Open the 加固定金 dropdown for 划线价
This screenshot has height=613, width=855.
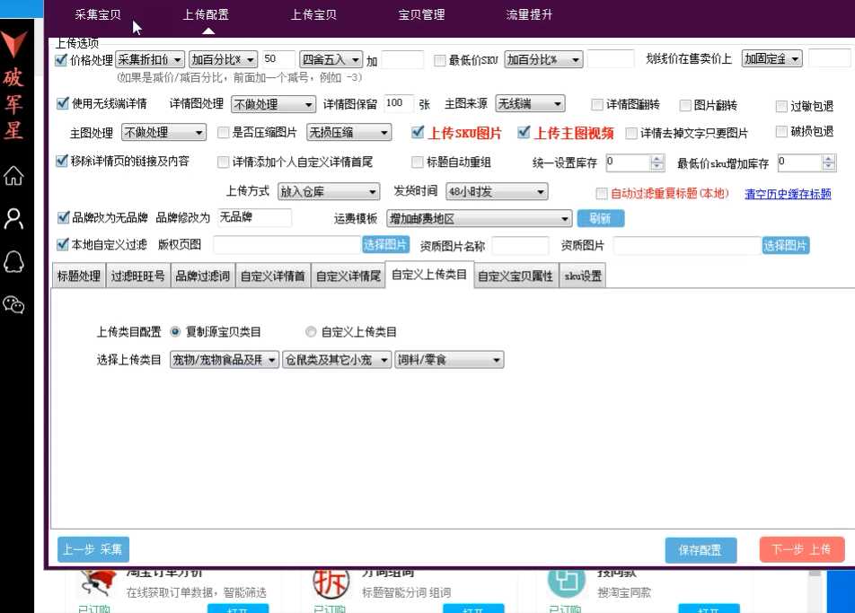(x=772, y=58)
